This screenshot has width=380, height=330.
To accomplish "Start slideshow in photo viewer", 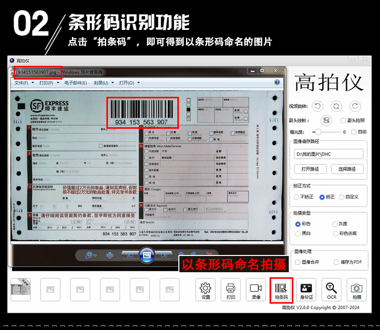I will (146, 255).
